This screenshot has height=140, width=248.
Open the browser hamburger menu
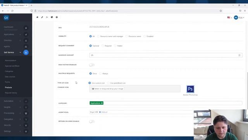coord(245,11)
